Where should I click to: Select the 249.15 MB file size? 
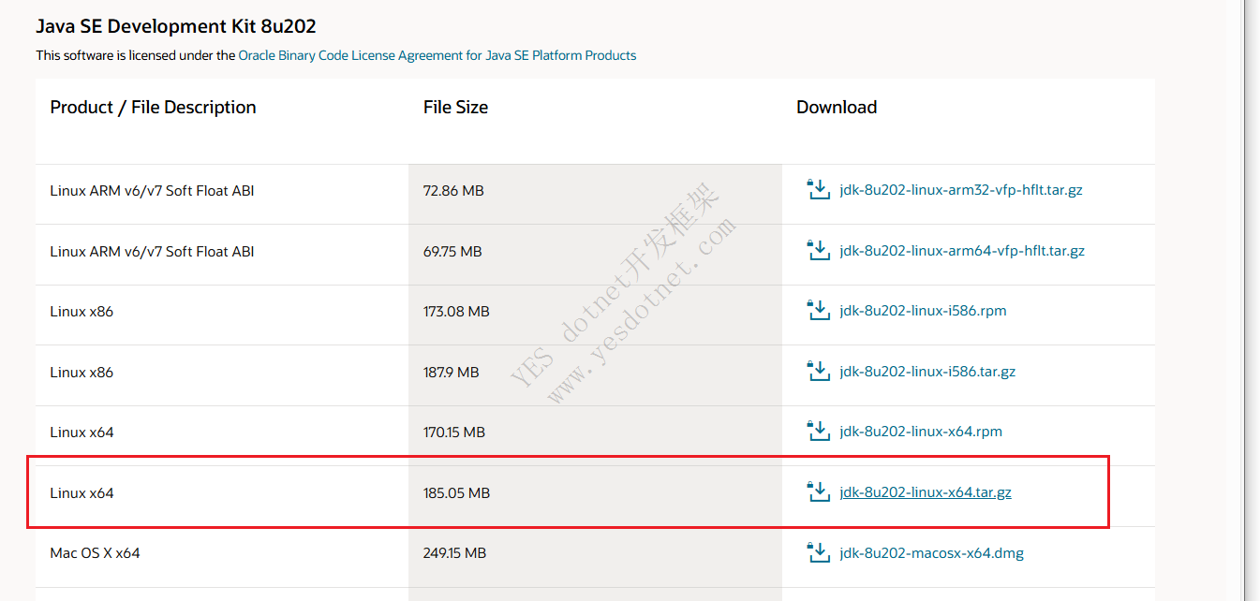(454, 553)
